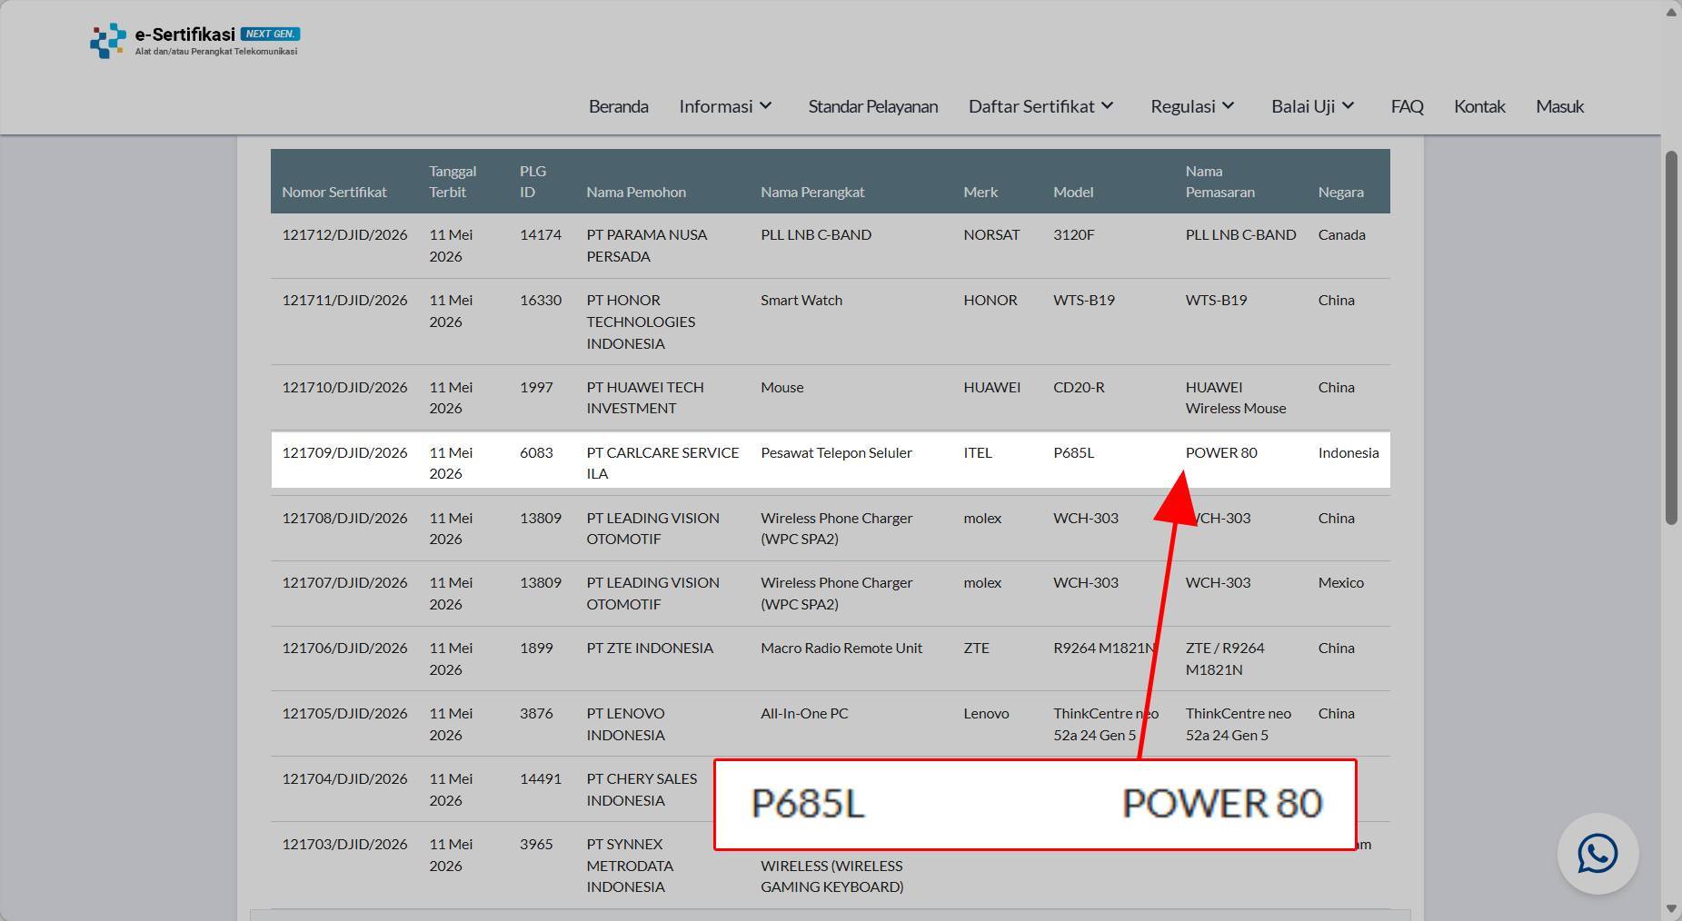Click PT ZTE INDONESIA applicant

[650, 648]
